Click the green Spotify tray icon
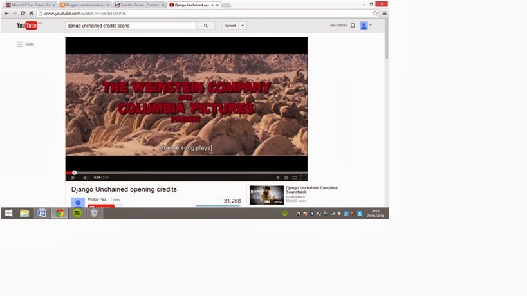Viewport: 527px width, 296px height. [x=285, y=214]
